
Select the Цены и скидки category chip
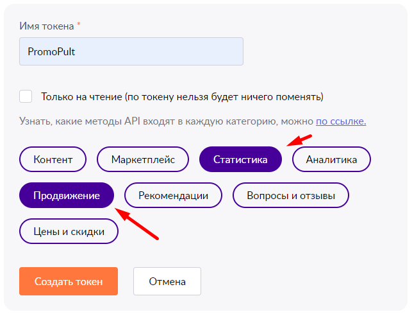click(x=69, y=231)
